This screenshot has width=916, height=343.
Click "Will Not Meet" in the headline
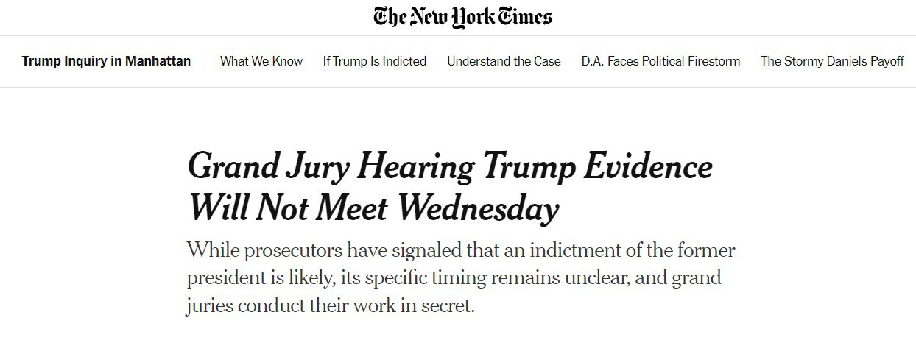[289, 208]
